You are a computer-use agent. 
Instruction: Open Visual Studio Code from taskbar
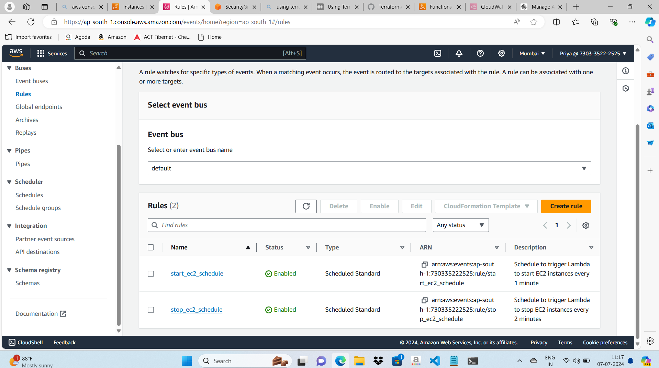pyautogui.click(x=435, y=361)
